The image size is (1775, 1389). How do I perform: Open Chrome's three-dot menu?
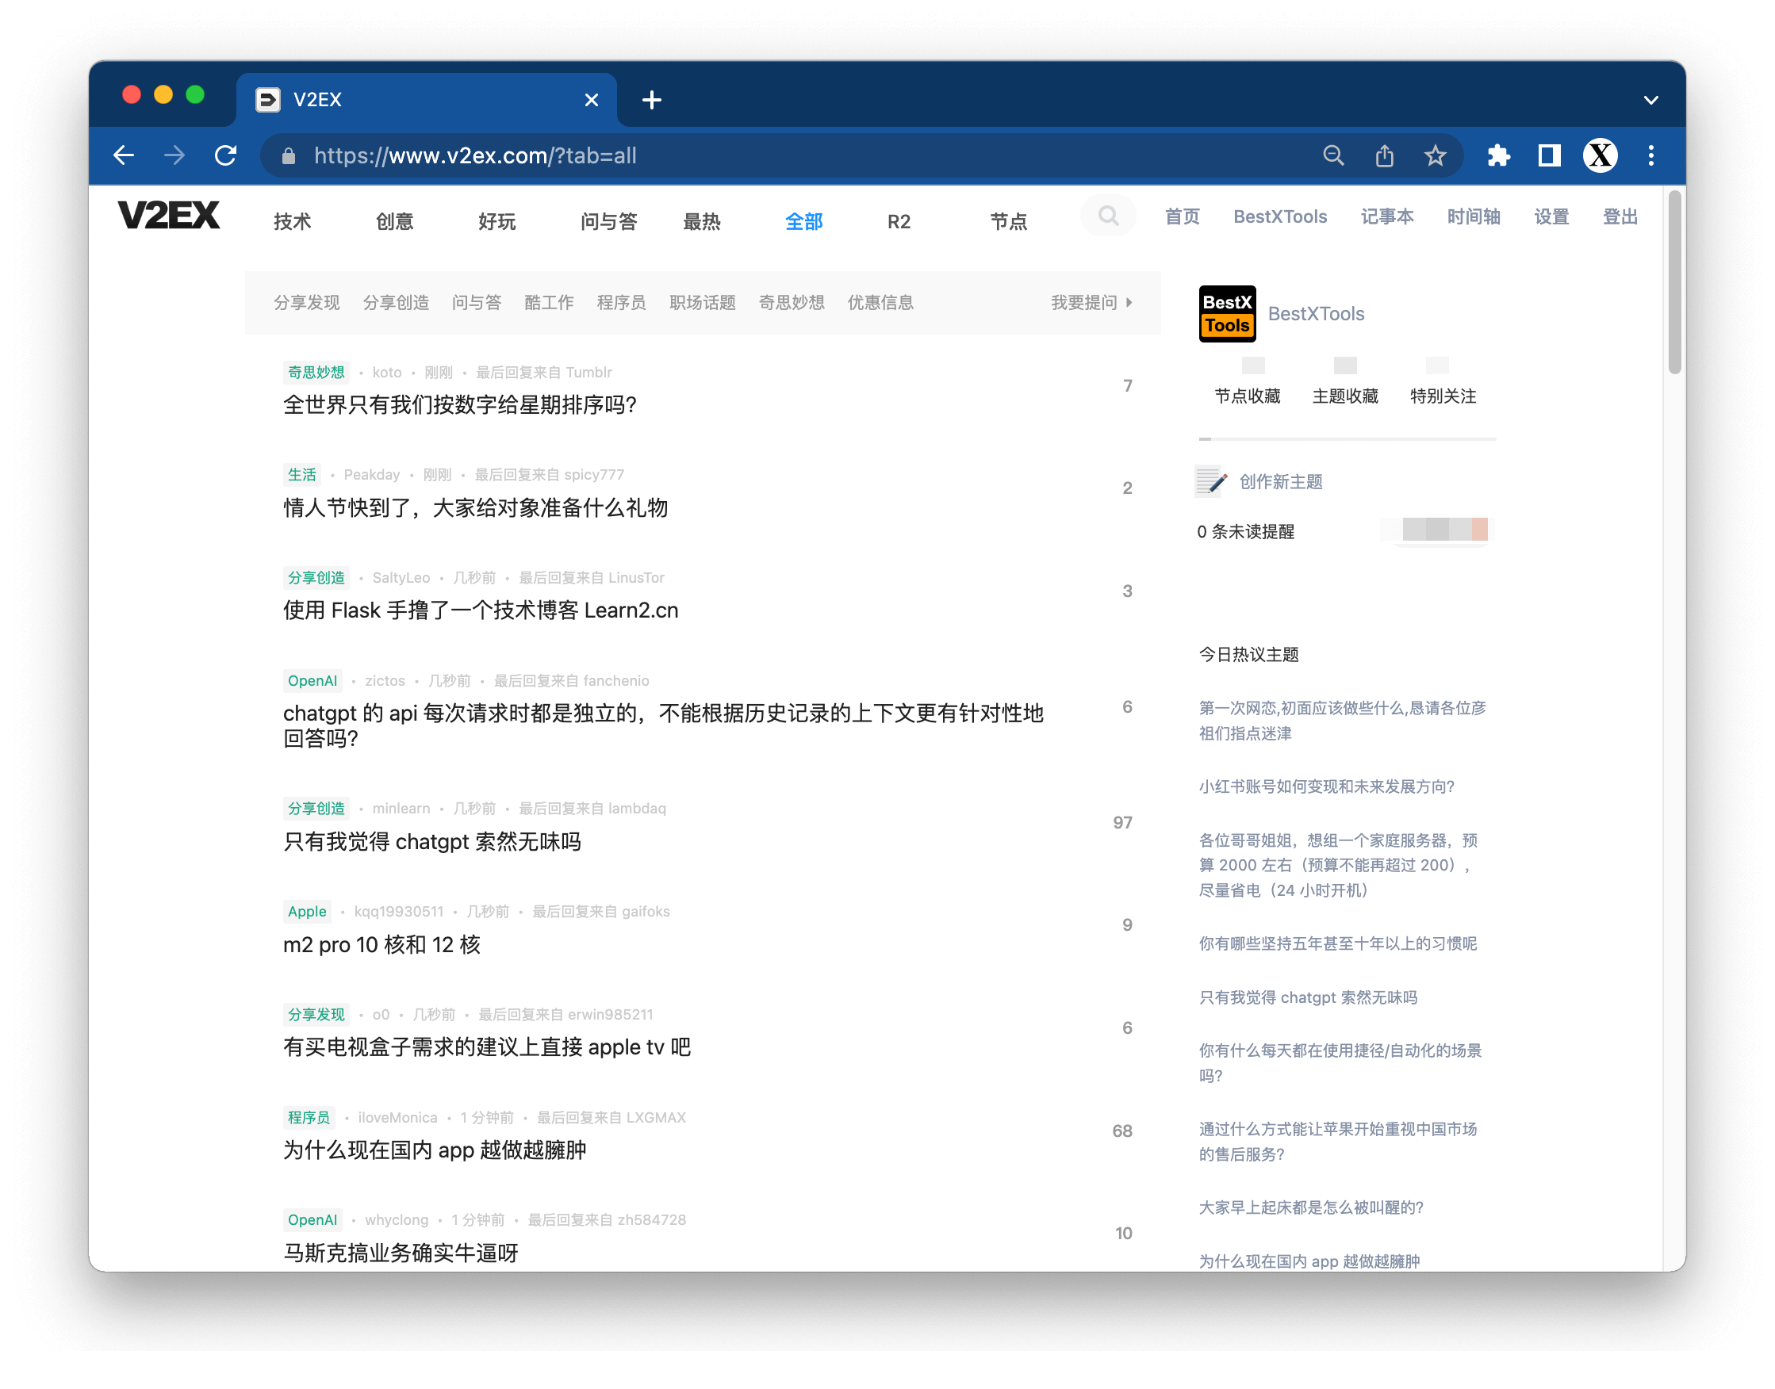[1650, 155]
